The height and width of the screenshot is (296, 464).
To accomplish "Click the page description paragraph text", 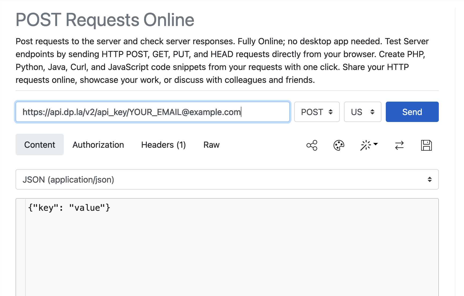I will pyautogui.click(x=222, y=61).
